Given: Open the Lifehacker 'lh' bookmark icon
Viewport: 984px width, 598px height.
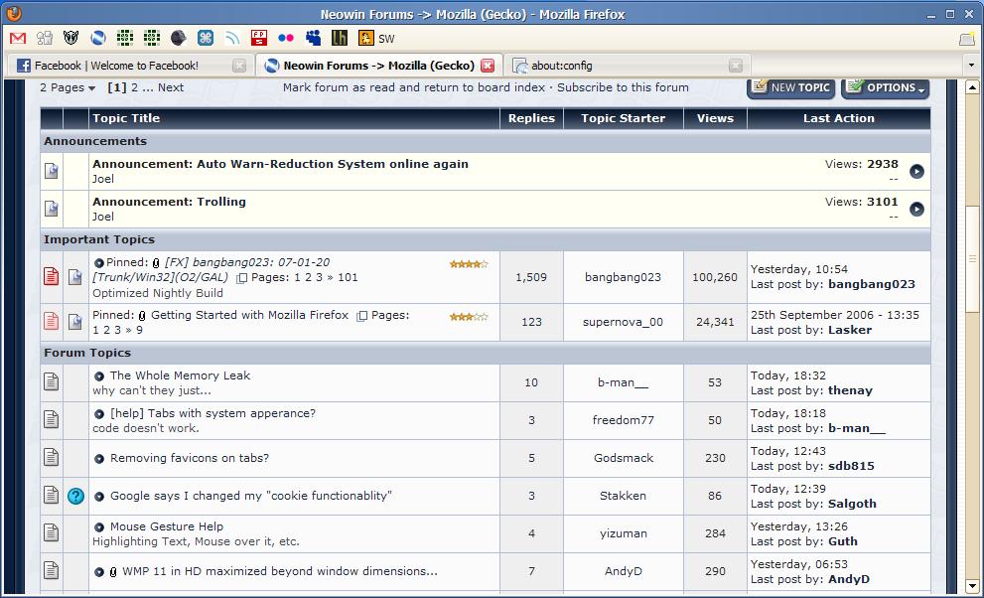Looking at the screenshot, I should (x=340, y=38).
